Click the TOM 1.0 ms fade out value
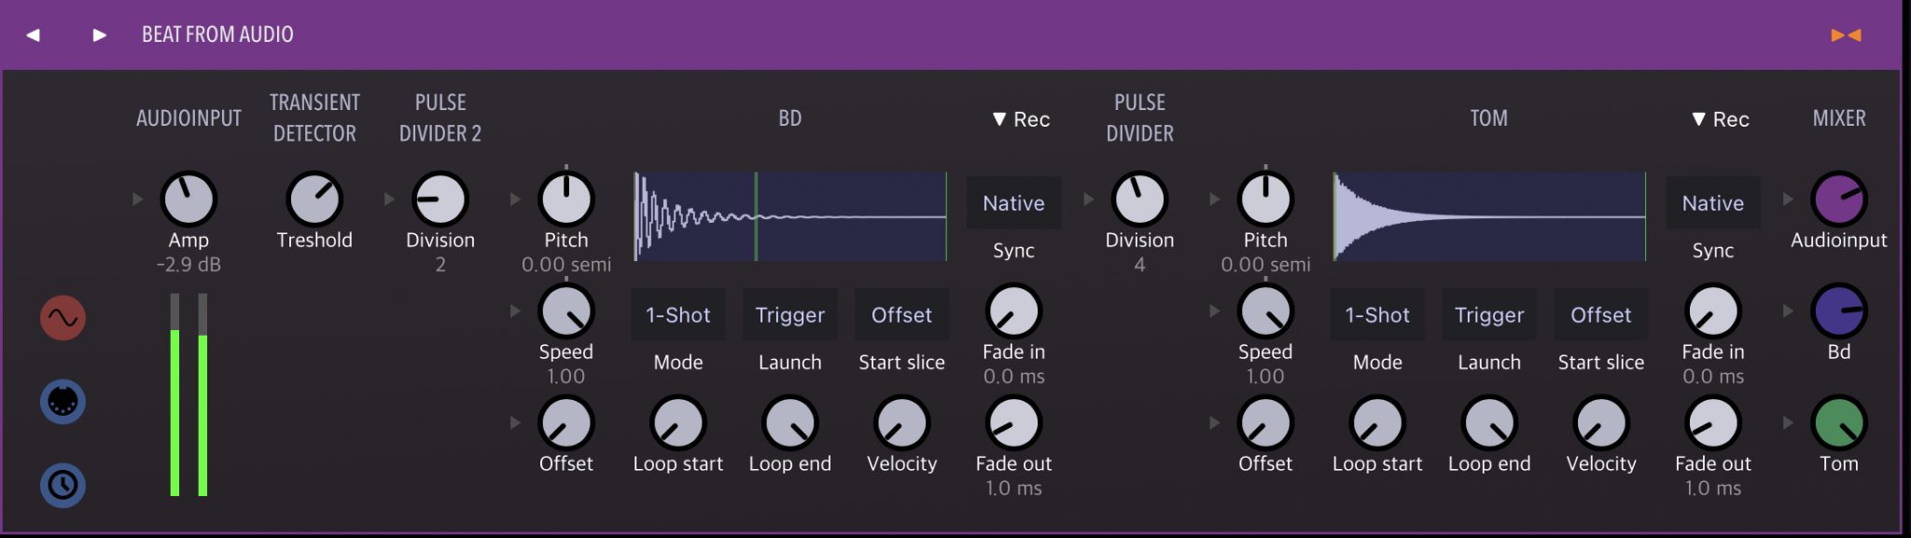Image resolution: width=1911 pixels, height=538 pixels. pyautogui.click(x=1713, y=489)
